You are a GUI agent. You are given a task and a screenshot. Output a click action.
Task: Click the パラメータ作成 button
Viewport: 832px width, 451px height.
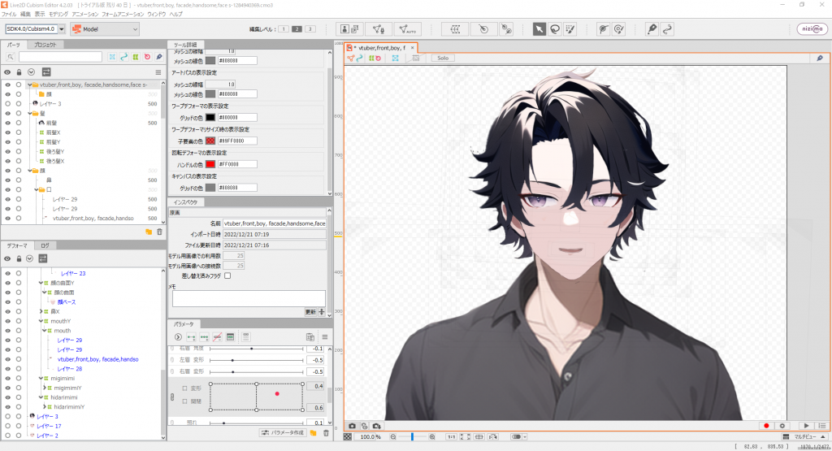click(x=282, y=433)
